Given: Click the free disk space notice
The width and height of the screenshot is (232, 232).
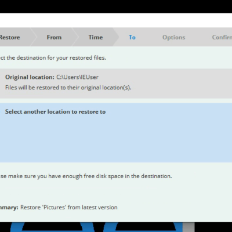Looking at the screenshot, I should coord(86,176).
